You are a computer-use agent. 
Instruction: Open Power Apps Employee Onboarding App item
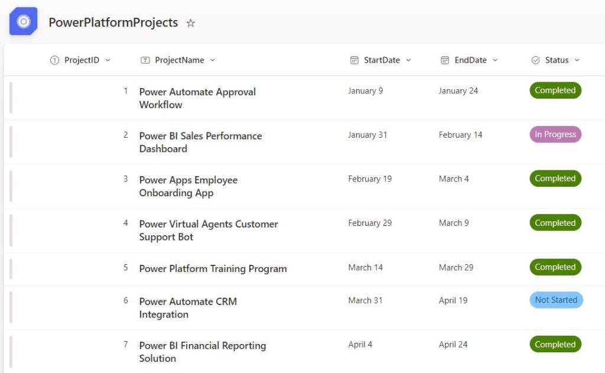pos(188,186)
